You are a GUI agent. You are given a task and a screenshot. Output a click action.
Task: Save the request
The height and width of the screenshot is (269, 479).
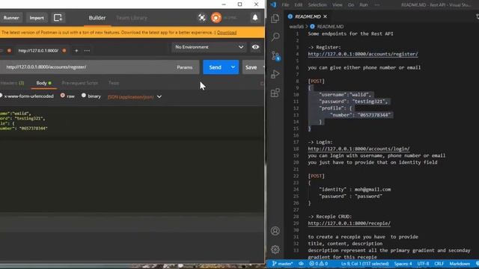click(251, 67)
